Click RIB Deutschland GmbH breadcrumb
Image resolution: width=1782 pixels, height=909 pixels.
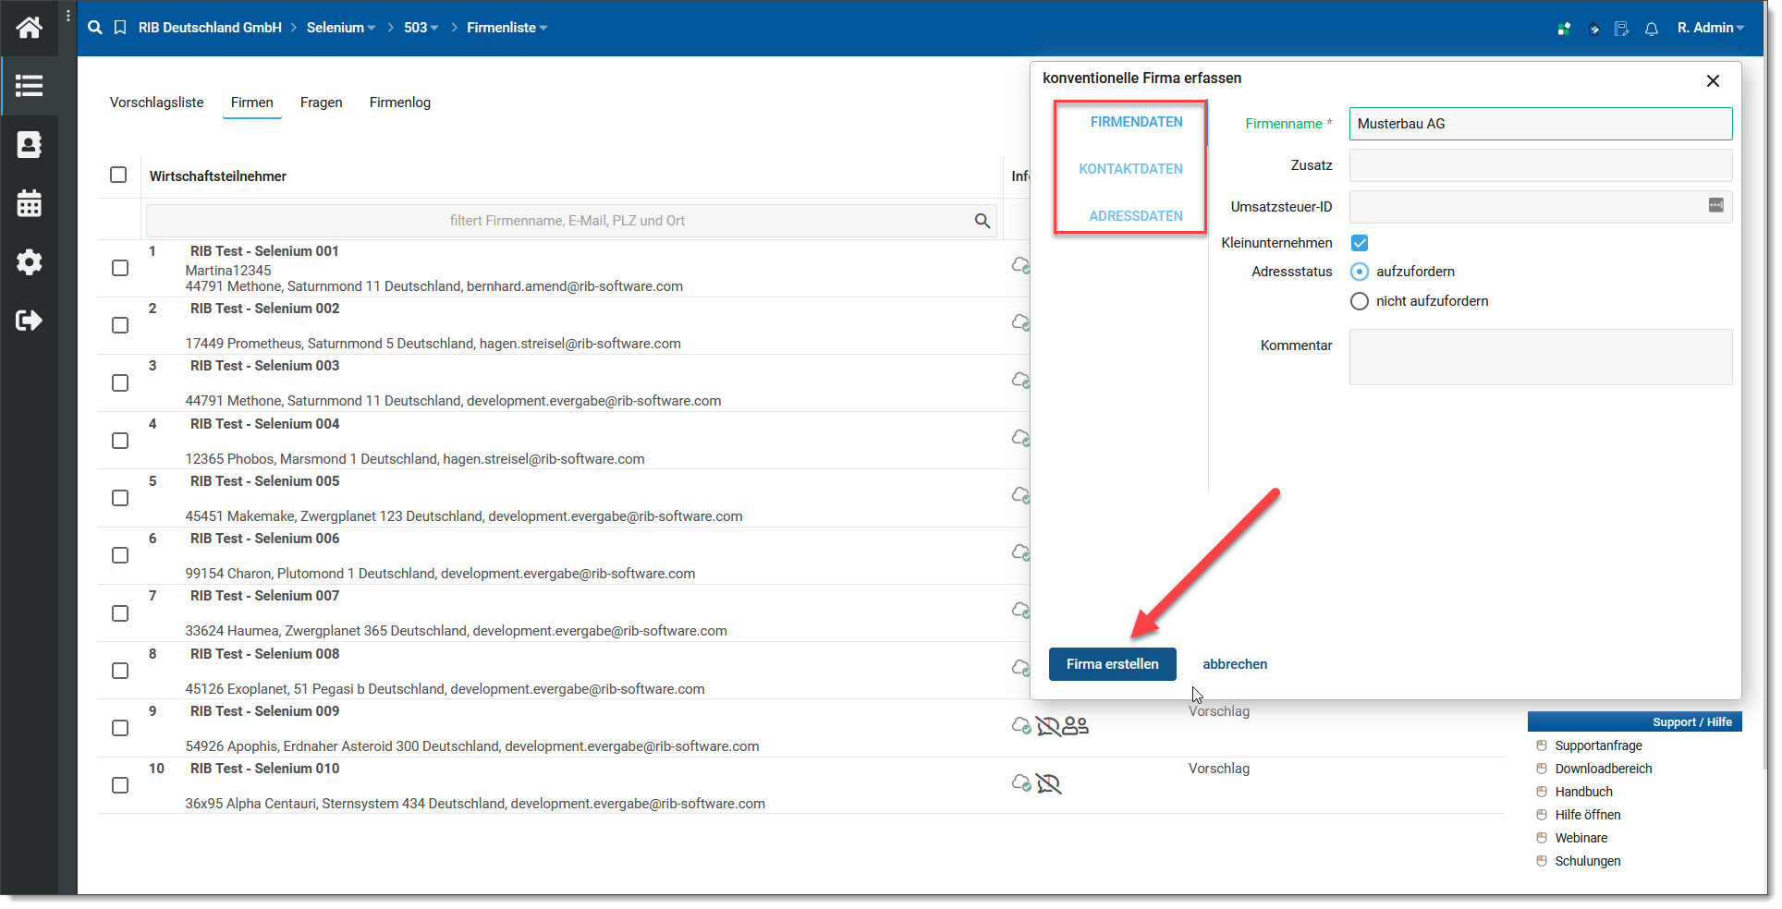pyautogui.click(x=210, y=28)
